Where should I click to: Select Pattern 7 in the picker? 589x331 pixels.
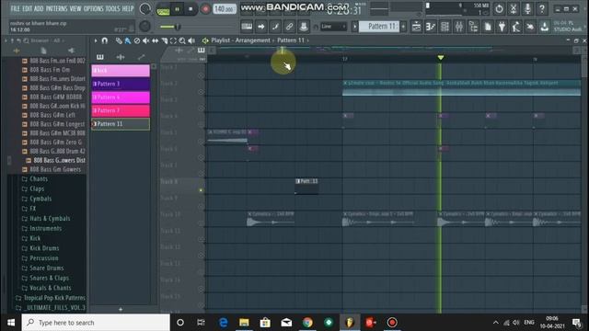pos(121,110)
